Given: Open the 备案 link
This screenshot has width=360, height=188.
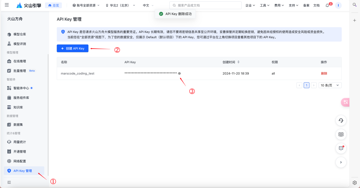Looking at the screenshot, I should point(306,5).
